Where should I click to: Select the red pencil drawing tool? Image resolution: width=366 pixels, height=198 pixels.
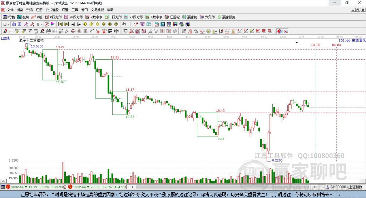click(5, 31)
